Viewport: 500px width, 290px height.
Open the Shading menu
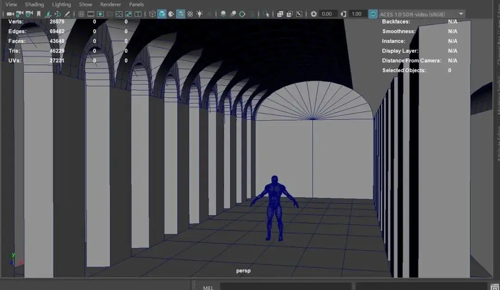[34, 5]
